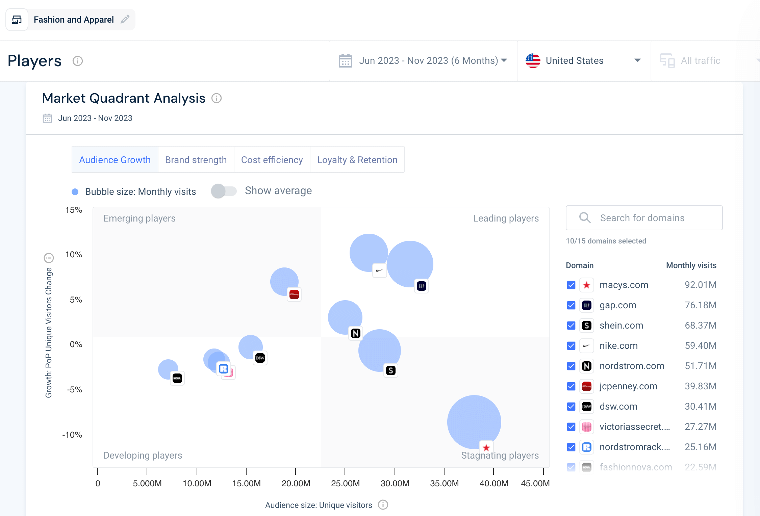
Task: Click the Fashion Nova logo bubble on chart
Action: [177, 378]
